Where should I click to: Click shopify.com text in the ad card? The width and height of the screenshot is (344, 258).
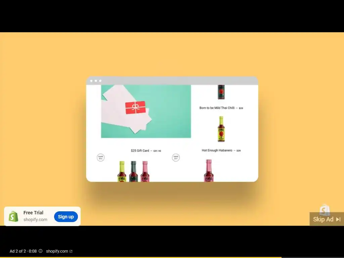[35, 220]
